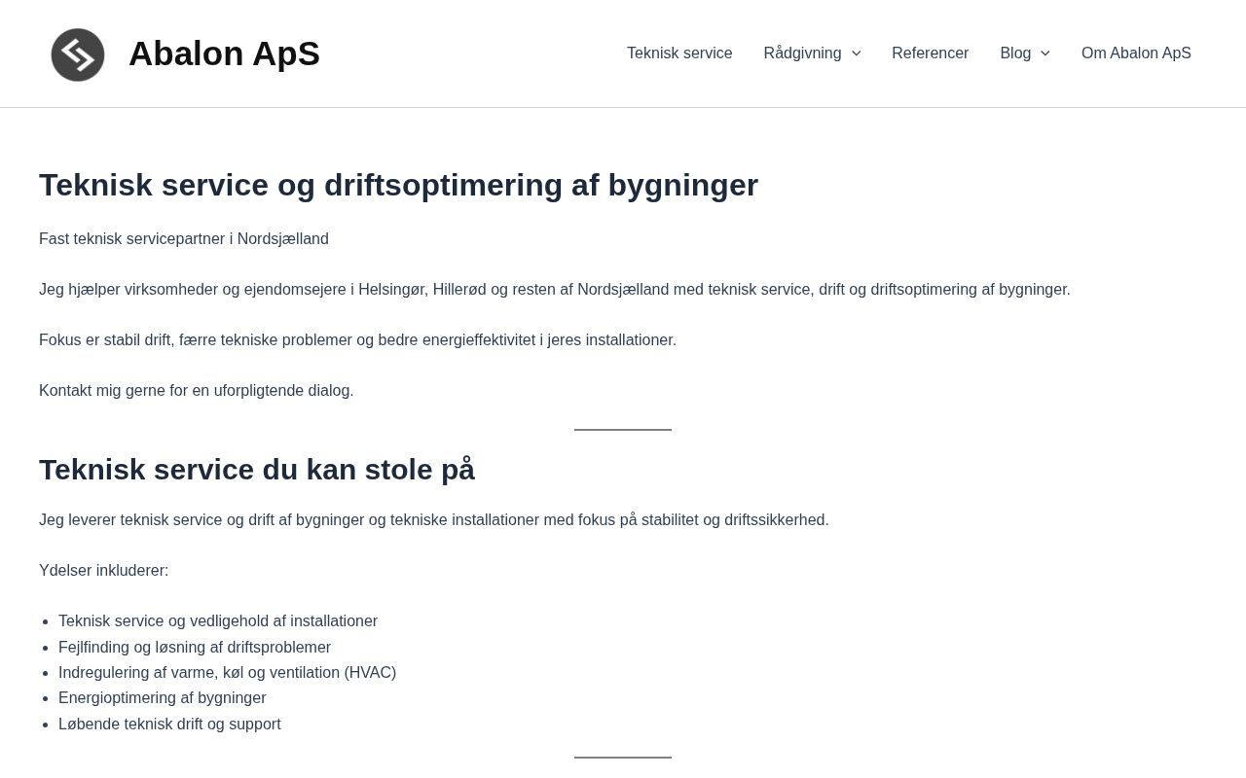Click the text Fast teknisk servicepartner i Nordsjælland
Image resolution: width=1246 pixels, height=778 pixels.
pos(184,239)
